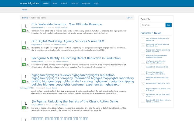Open user profile cormacjkac897762

[x=38, y=62]
